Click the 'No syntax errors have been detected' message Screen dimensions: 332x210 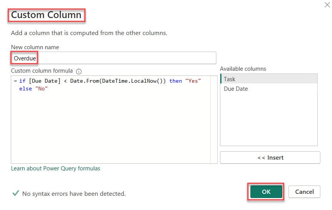click(74, 193)
